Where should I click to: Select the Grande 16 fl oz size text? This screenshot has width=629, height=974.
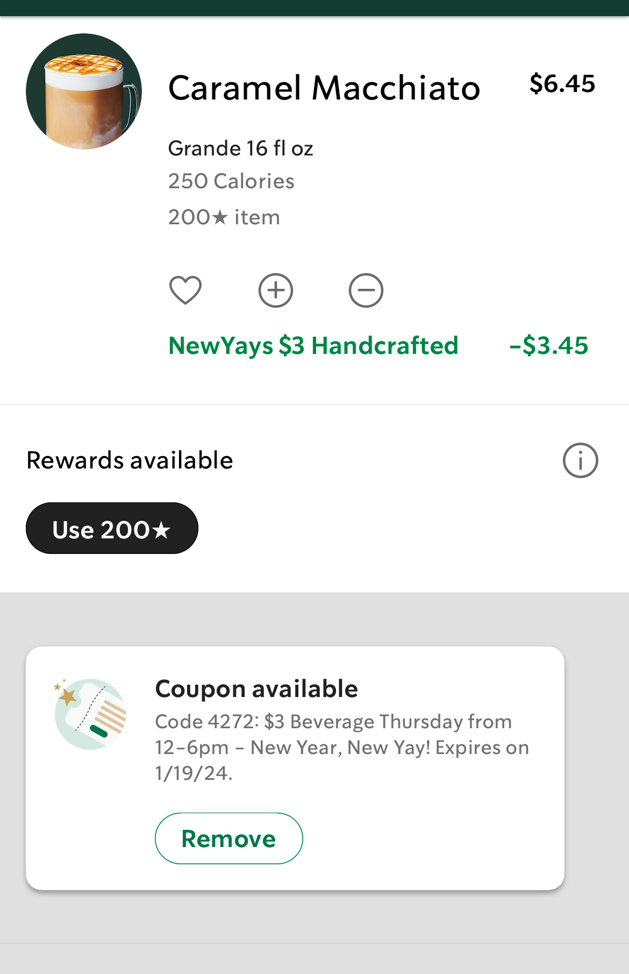[241, 148]
